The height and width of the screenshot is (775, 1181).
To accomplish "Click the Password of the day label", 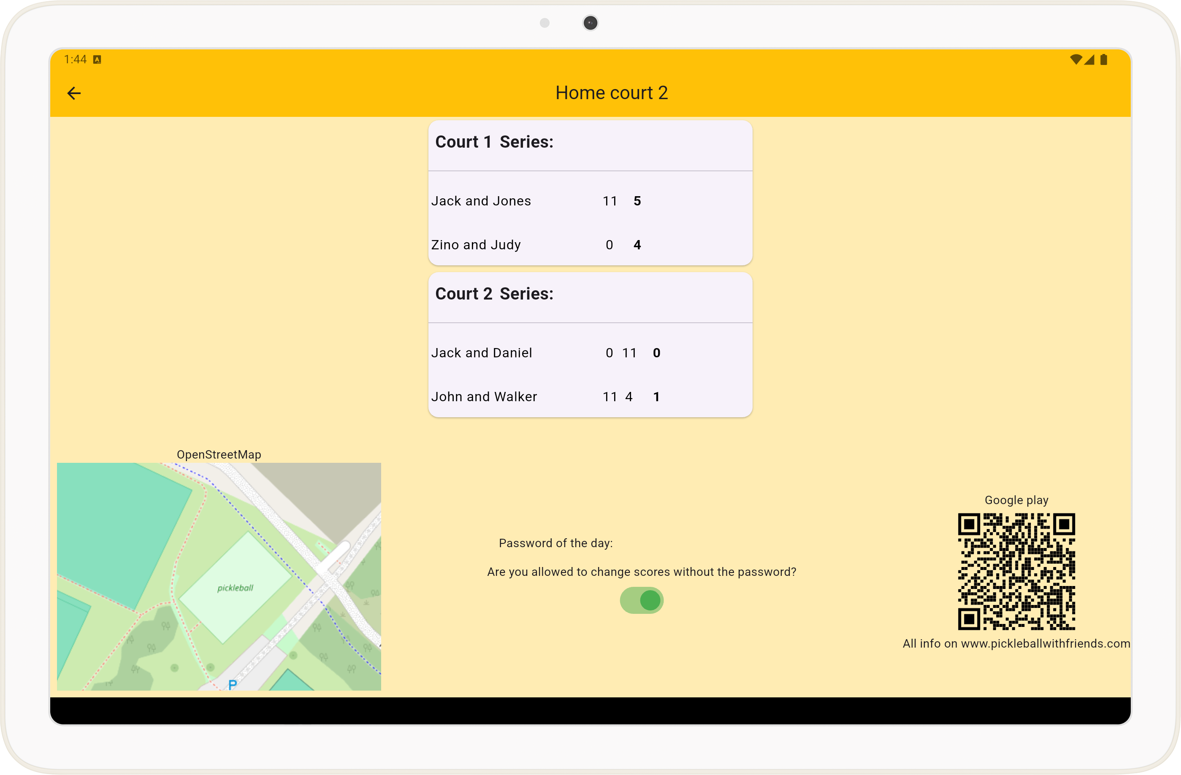I will (x=555, y=543).
